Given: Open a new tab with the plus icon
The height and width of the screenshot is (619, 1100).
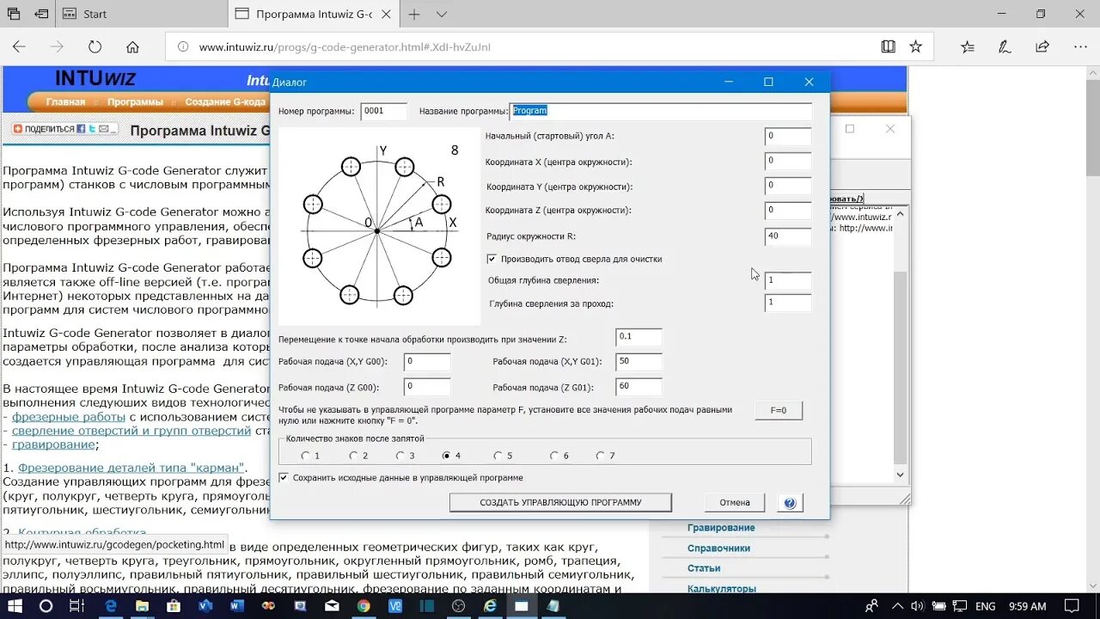Looking at the screenshot, I should (414, 14).
